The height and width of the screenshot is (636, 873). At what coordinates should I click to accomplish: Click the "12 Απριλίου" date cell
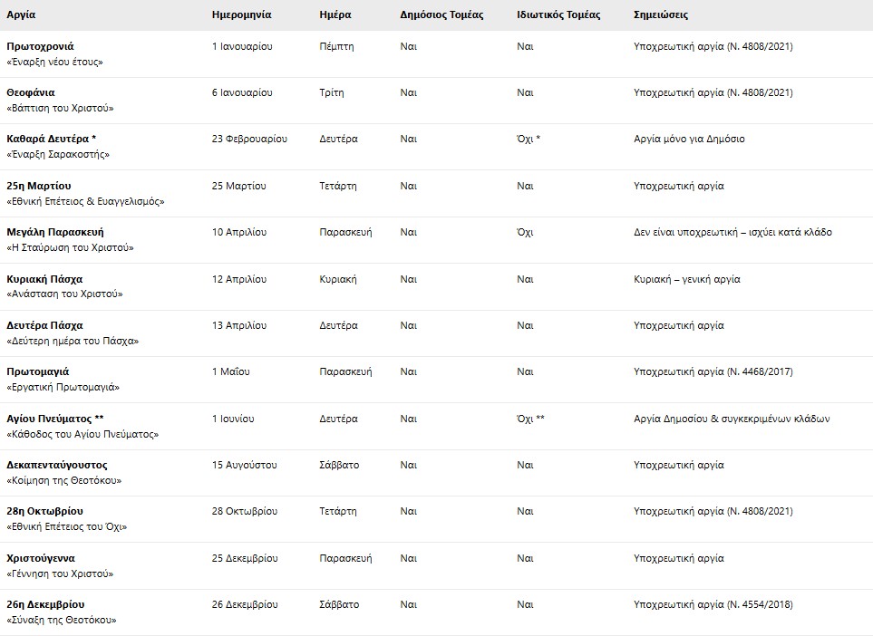point(239,279)
